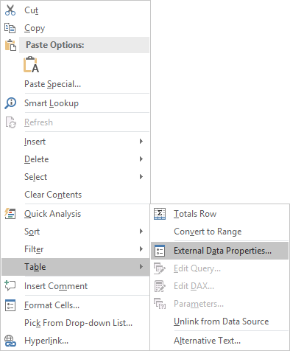Choose Clear Contents
This screenshot has width=290, height=351.
pos(75,195)
